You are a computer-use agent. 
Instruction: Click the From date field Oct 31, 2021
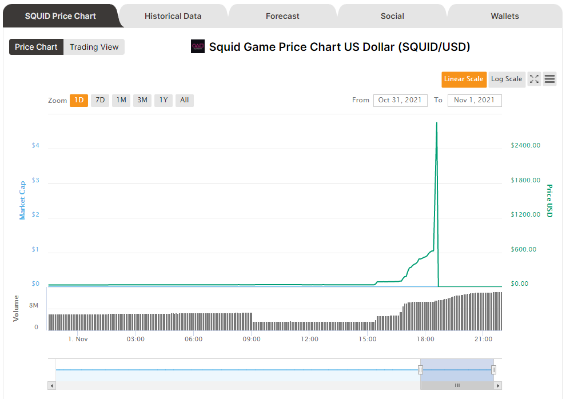pos(400,100)
